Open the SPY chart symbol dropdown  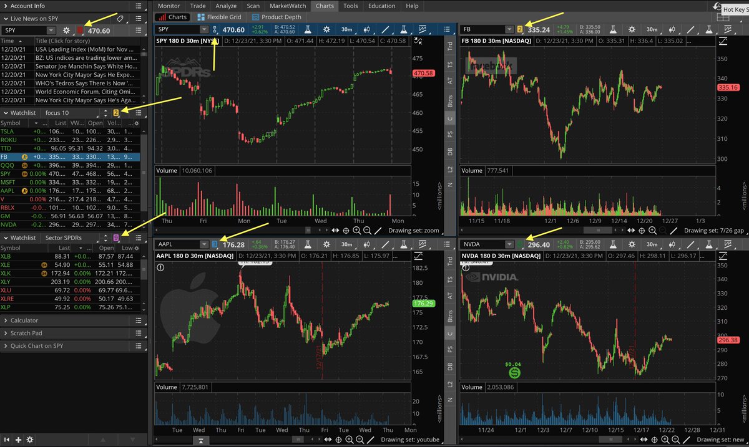pos(204,29)
